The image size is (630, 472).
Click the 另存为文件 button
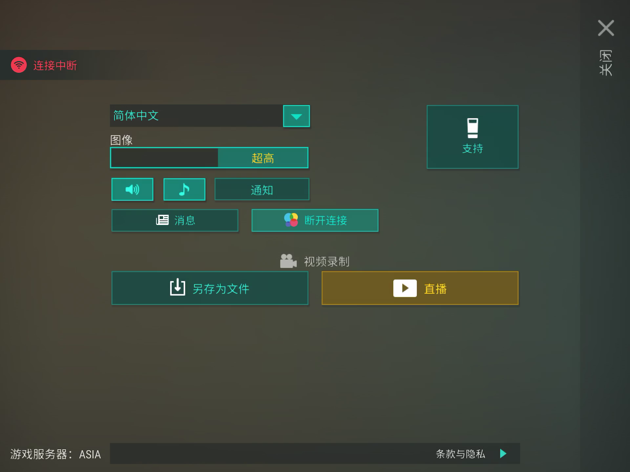(x=210, y=288)
